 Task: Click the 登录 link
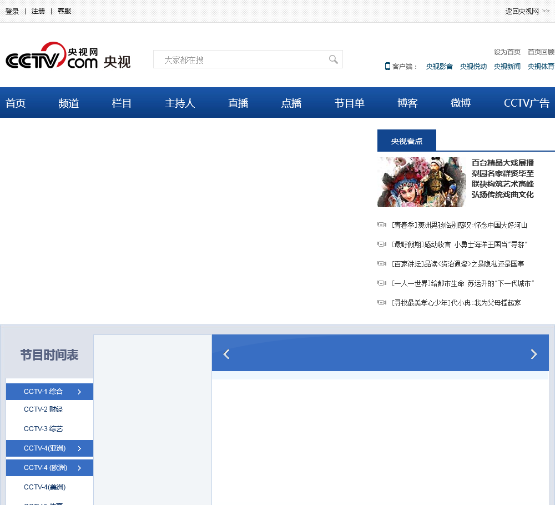point(12,11)
